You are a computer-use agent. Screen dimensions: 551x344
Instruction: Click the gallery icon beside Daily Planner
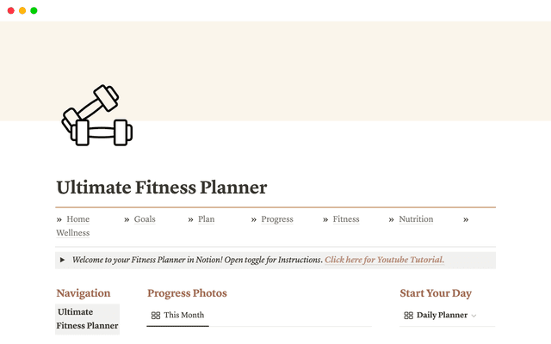[x=408, y=316]
